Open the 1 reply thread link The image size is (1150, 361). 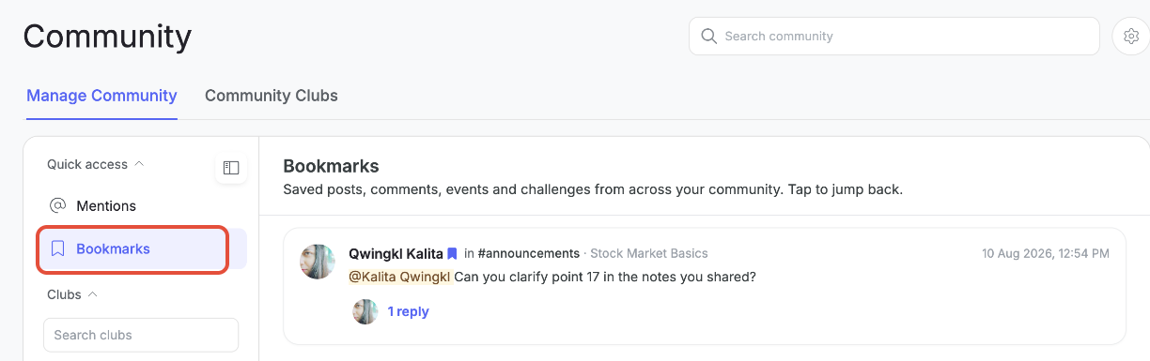point(408,311)
